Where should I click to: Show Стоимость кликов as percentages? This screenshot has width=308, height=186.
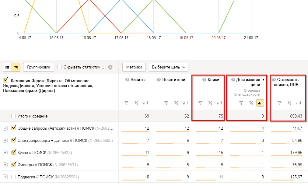click(x=289, y=103)
